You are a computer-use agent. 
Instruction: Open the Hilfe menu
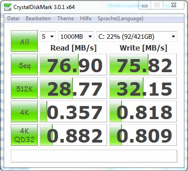tap(85, 18)
